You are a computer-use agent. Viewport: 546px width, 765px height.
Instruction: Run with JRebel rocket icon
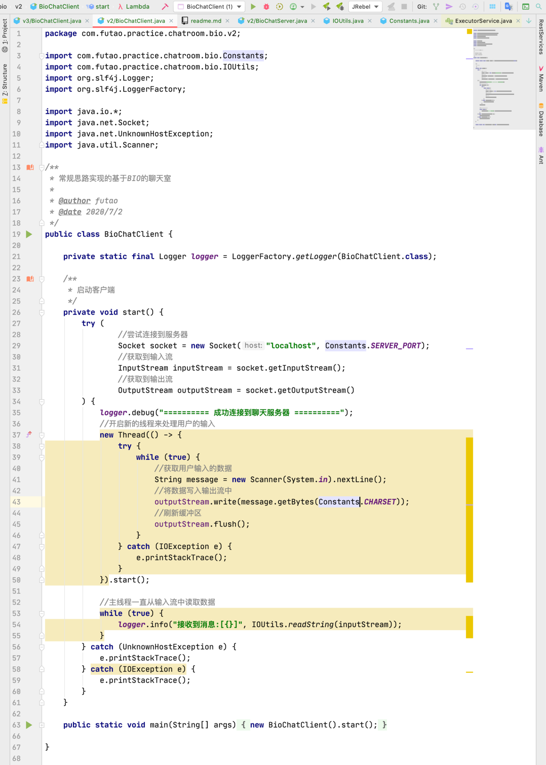(x=327, y=7)
